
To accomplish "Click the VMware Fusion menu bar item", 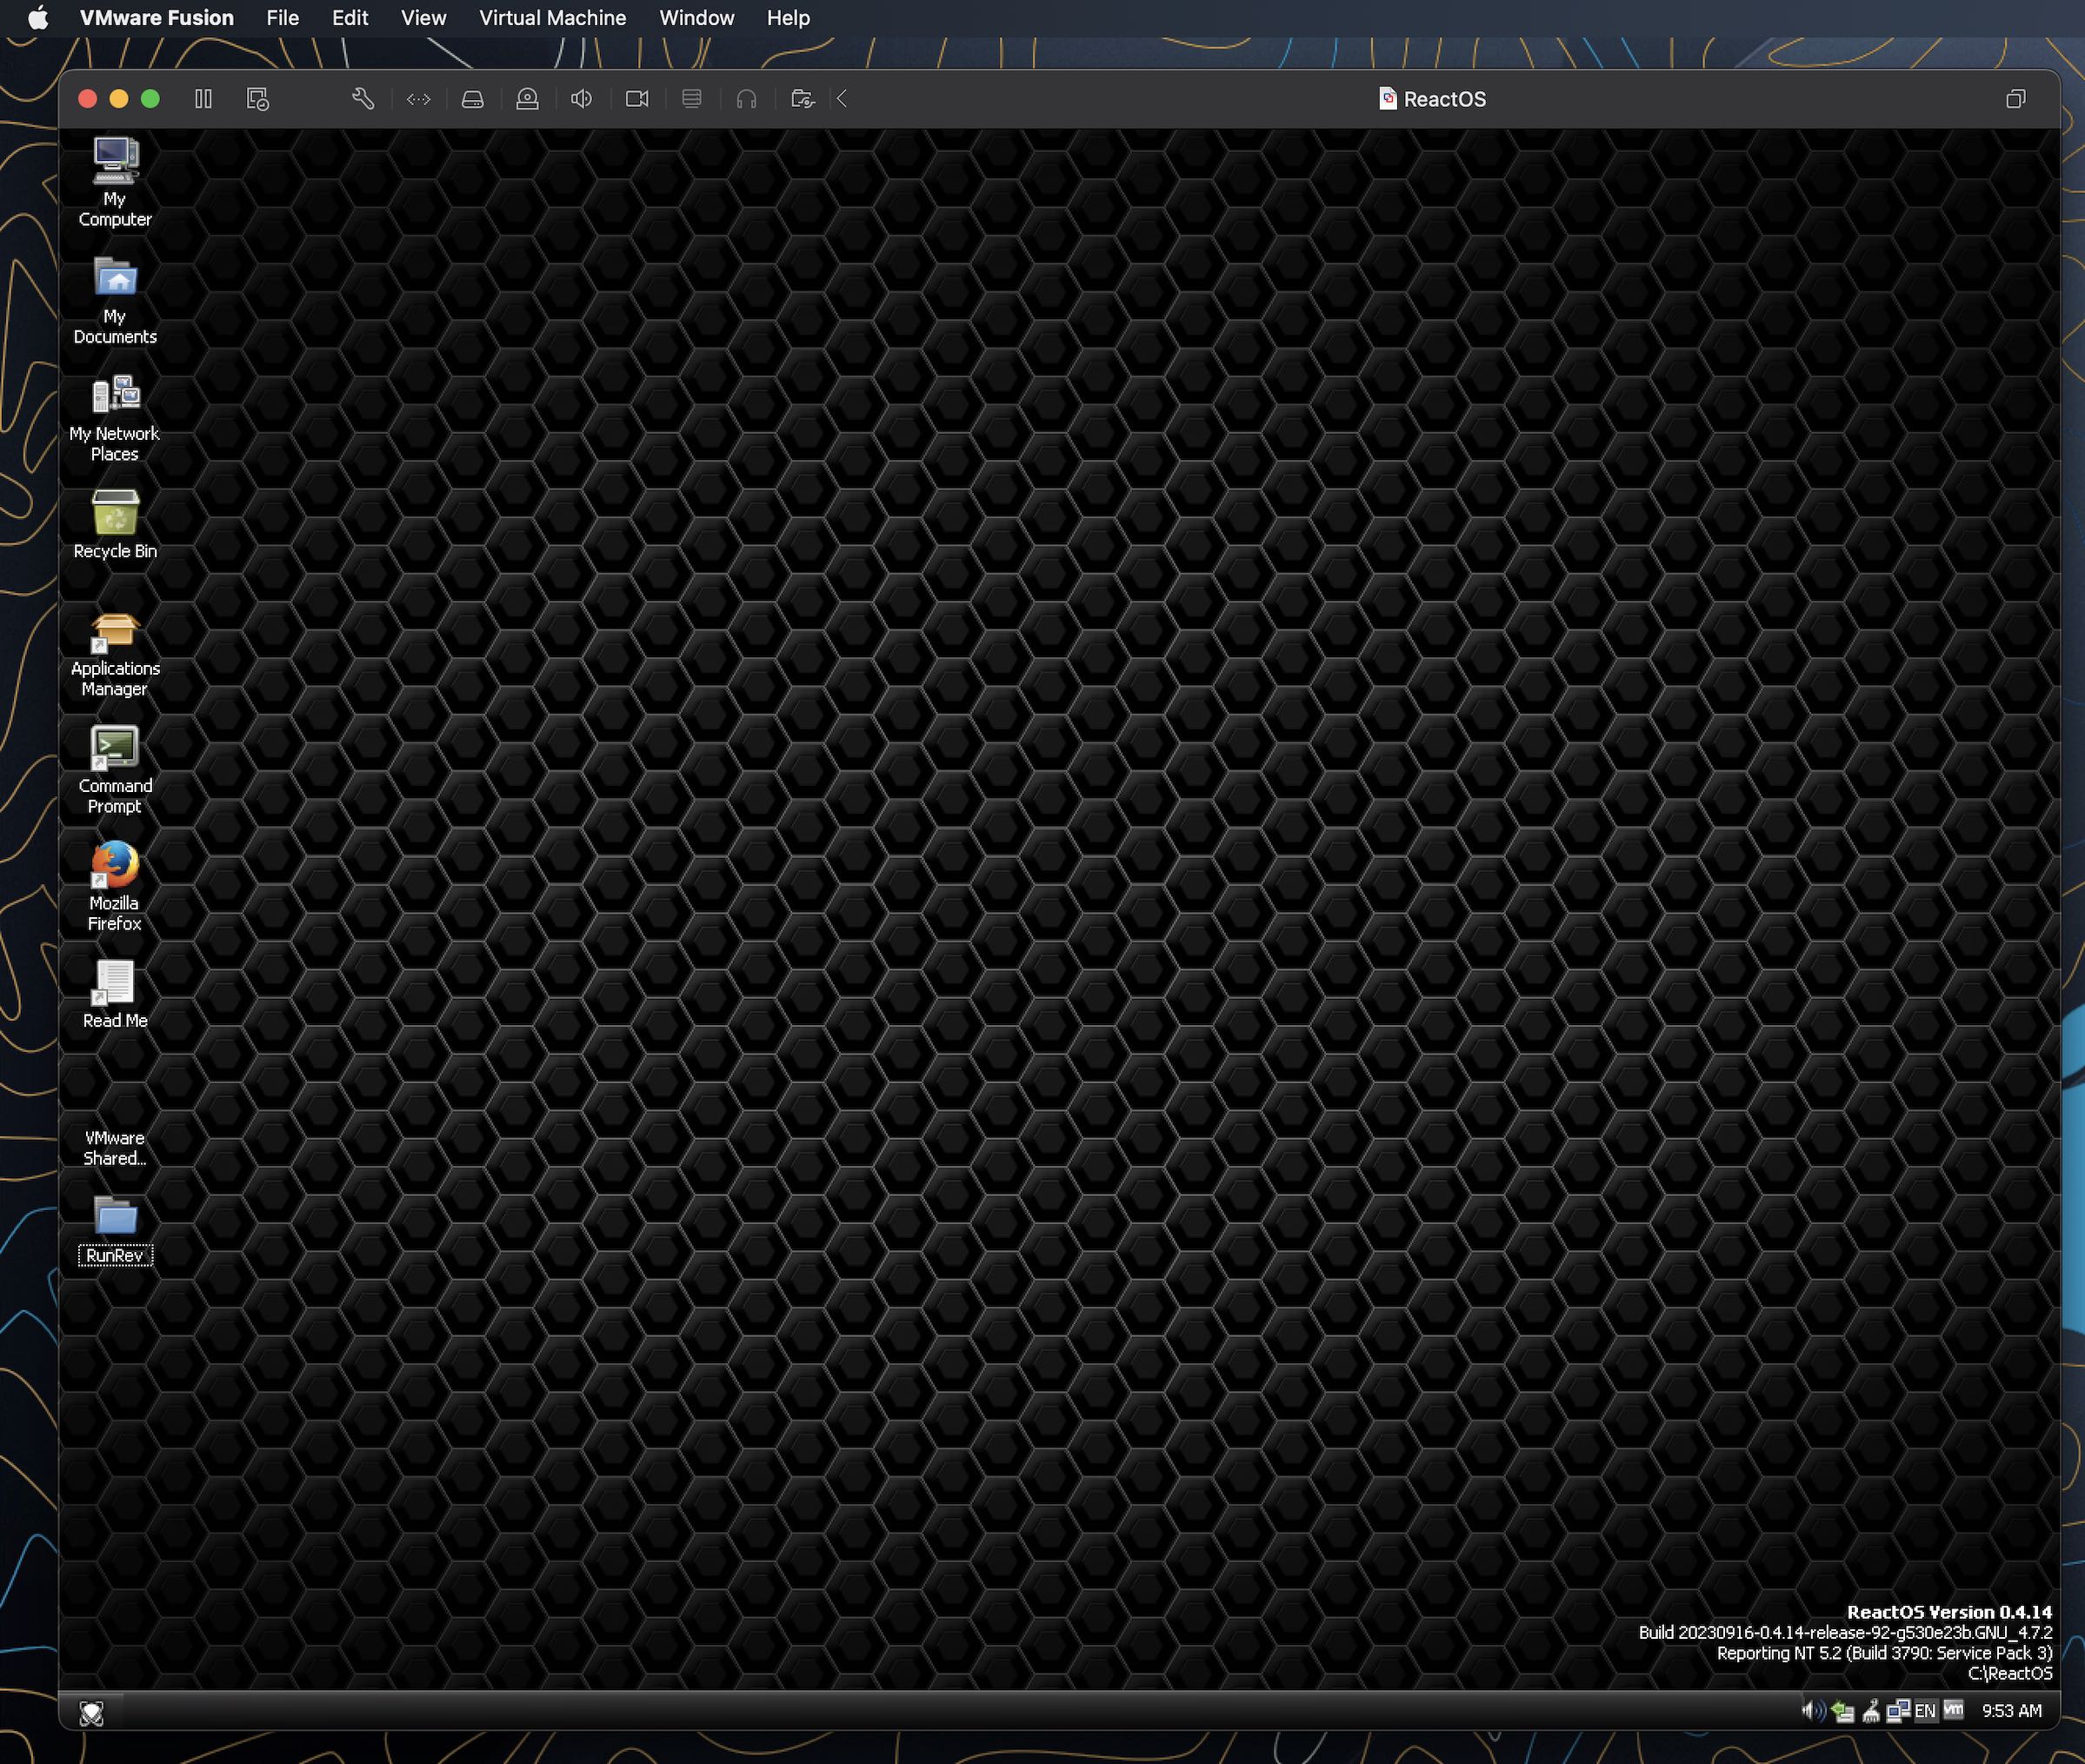I will pyautogui.click(x=156, y=17).
